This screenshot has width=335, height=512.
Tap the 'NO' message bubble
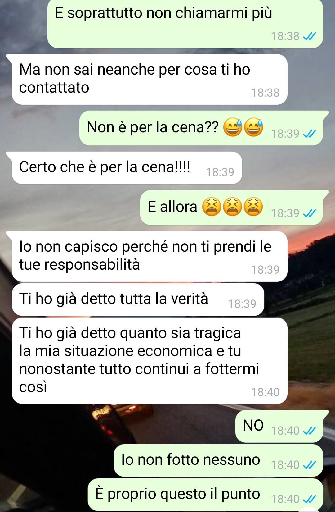click(x=279, y=426)
